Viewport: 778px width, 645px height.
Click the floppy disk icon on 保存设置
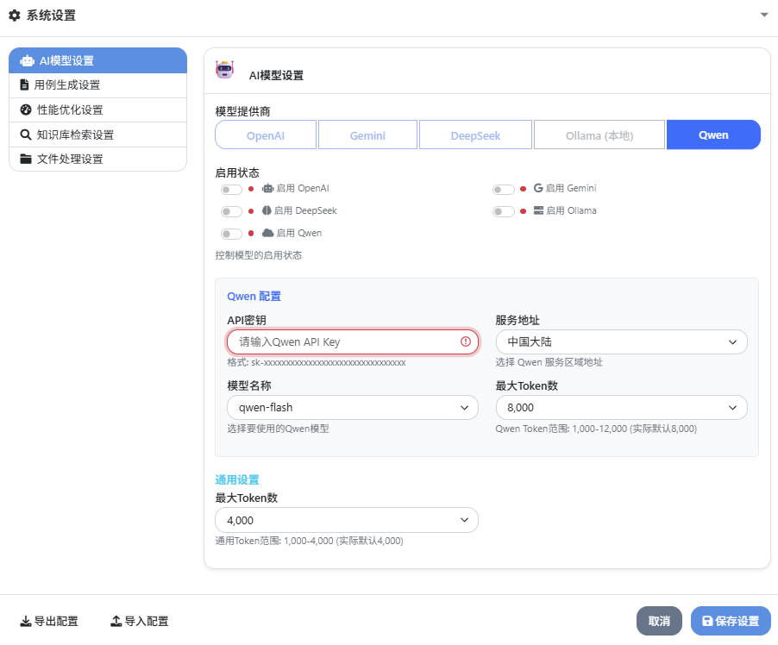(707, 621)
